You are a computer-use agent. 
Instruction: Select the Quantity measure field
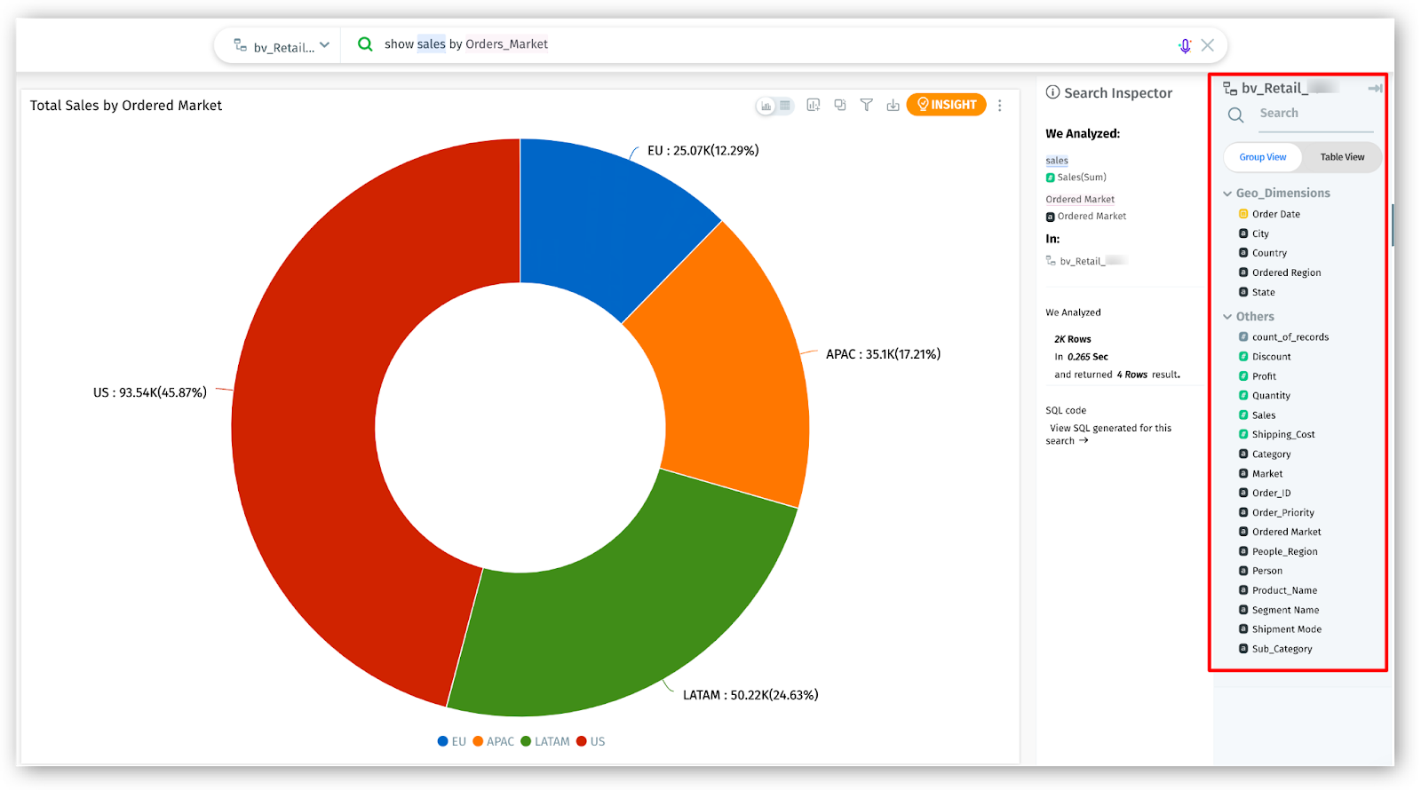(1271, 396)
